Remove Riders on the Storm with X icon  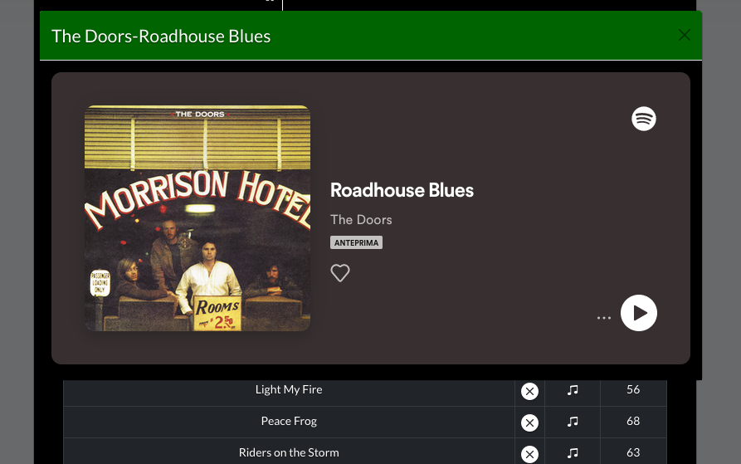pyautogui.click(x=529, y=454)
